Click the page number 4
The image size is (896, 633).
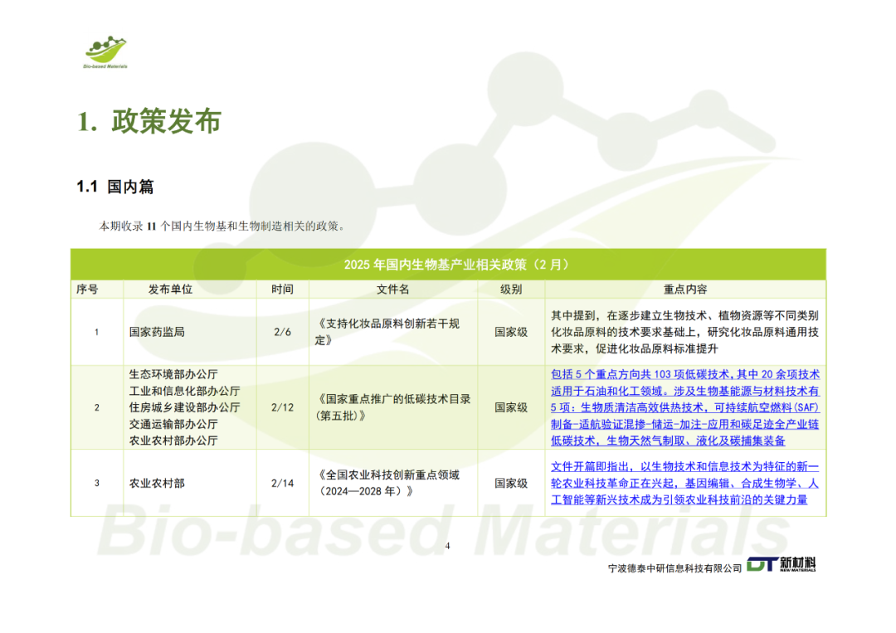click(448, 546)
